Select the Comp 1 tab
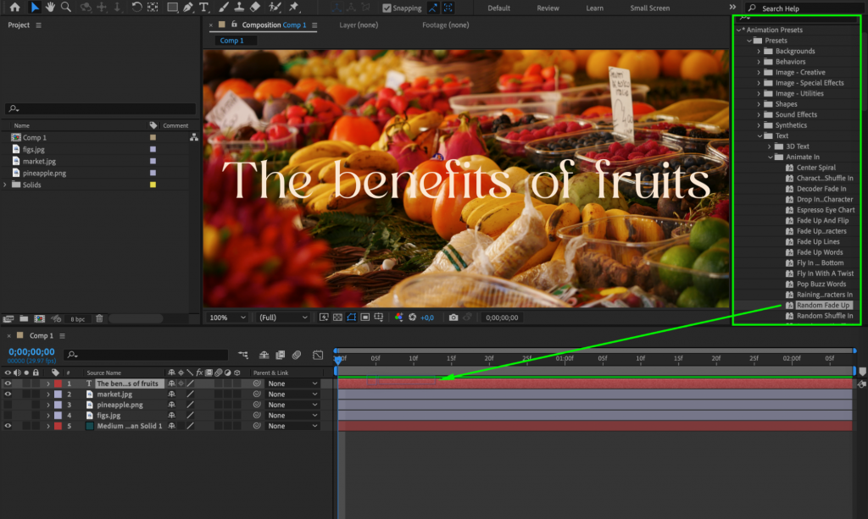Viewport: 868px width, 519px height. pos(233,40)
